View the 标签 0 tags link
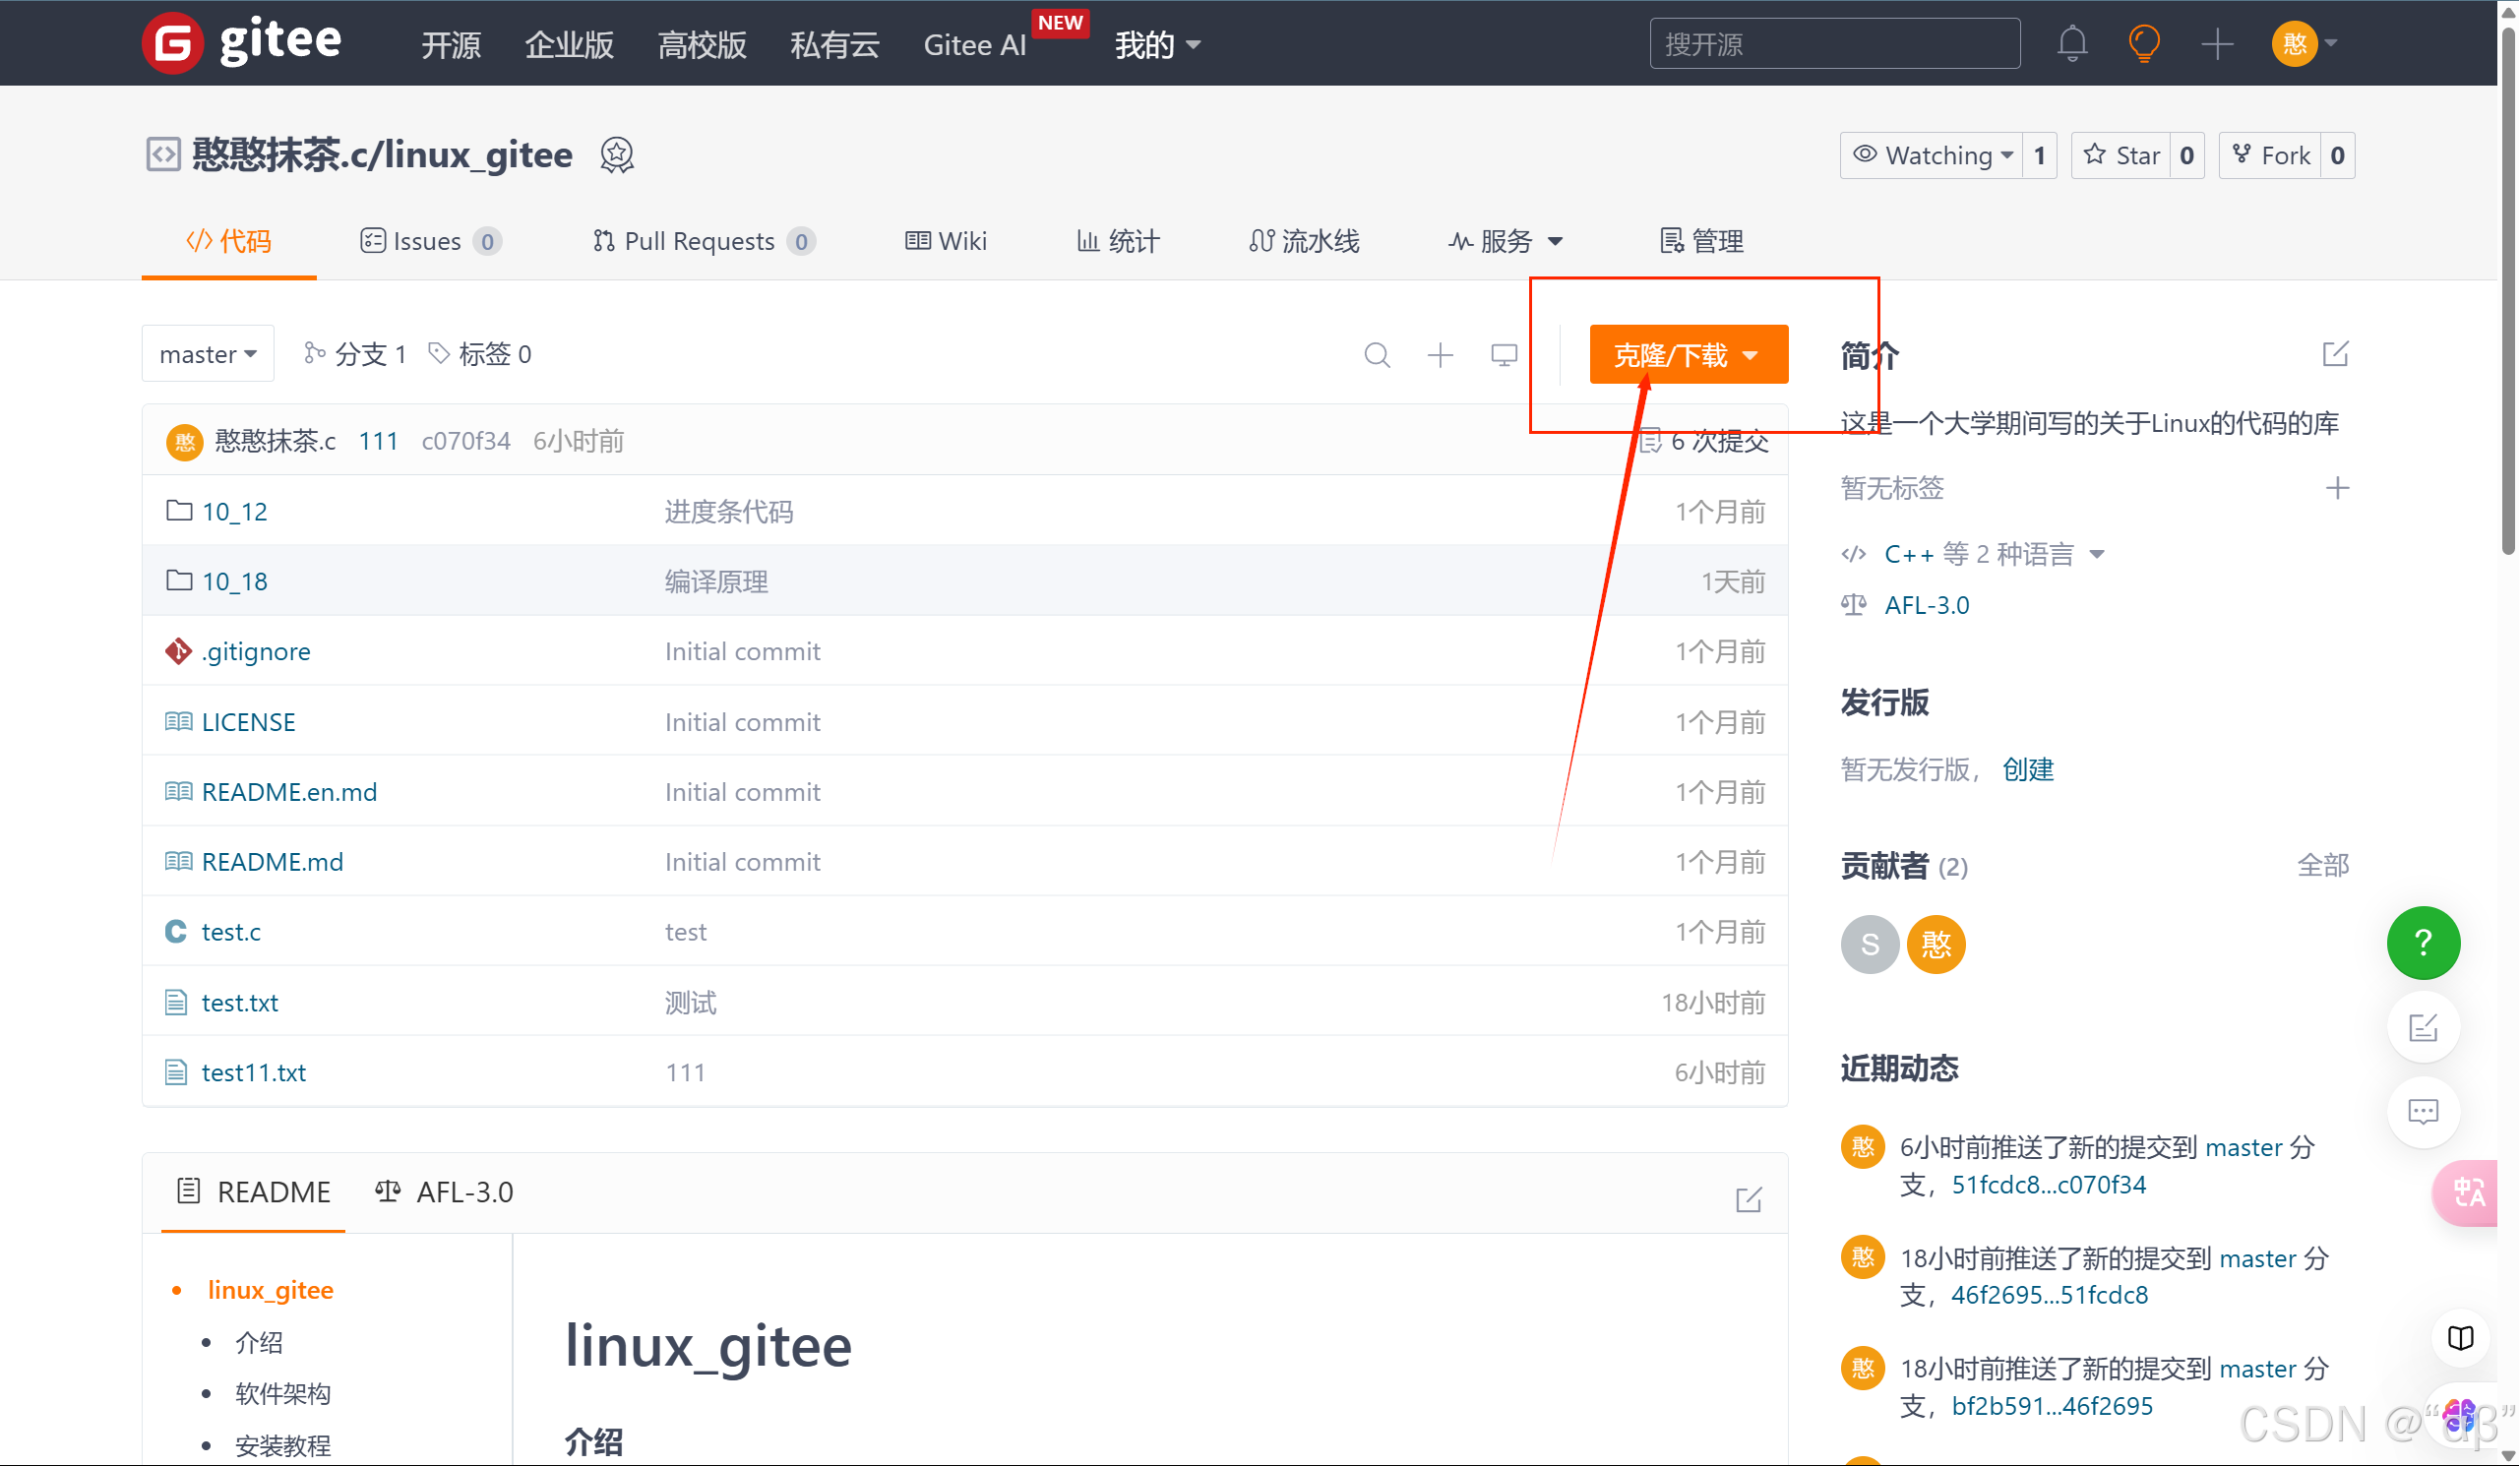 click(x=480, y=354)
